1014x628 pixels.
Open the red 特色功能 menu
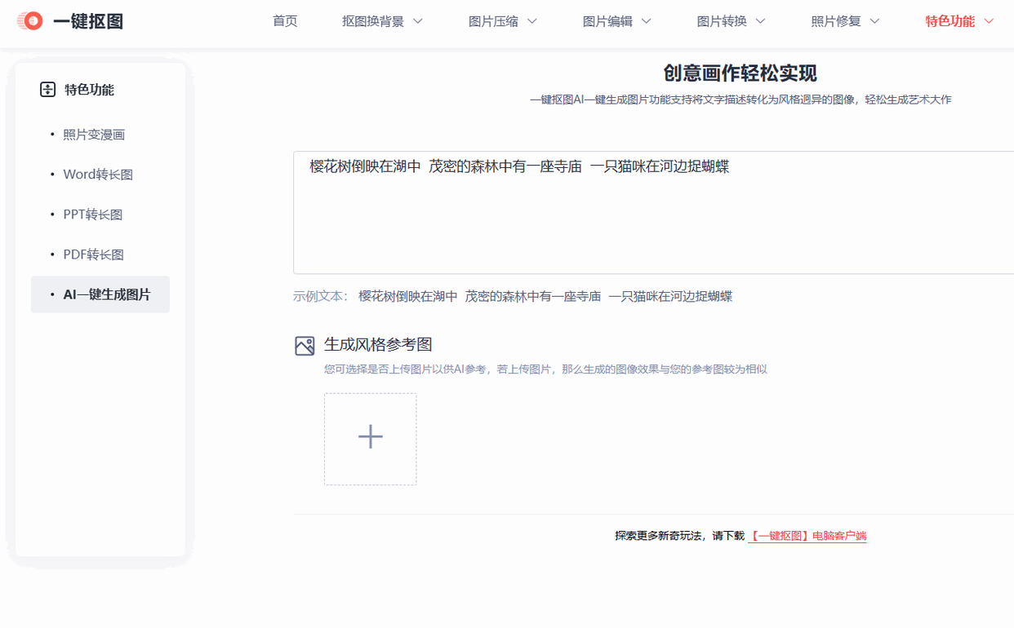950,21
